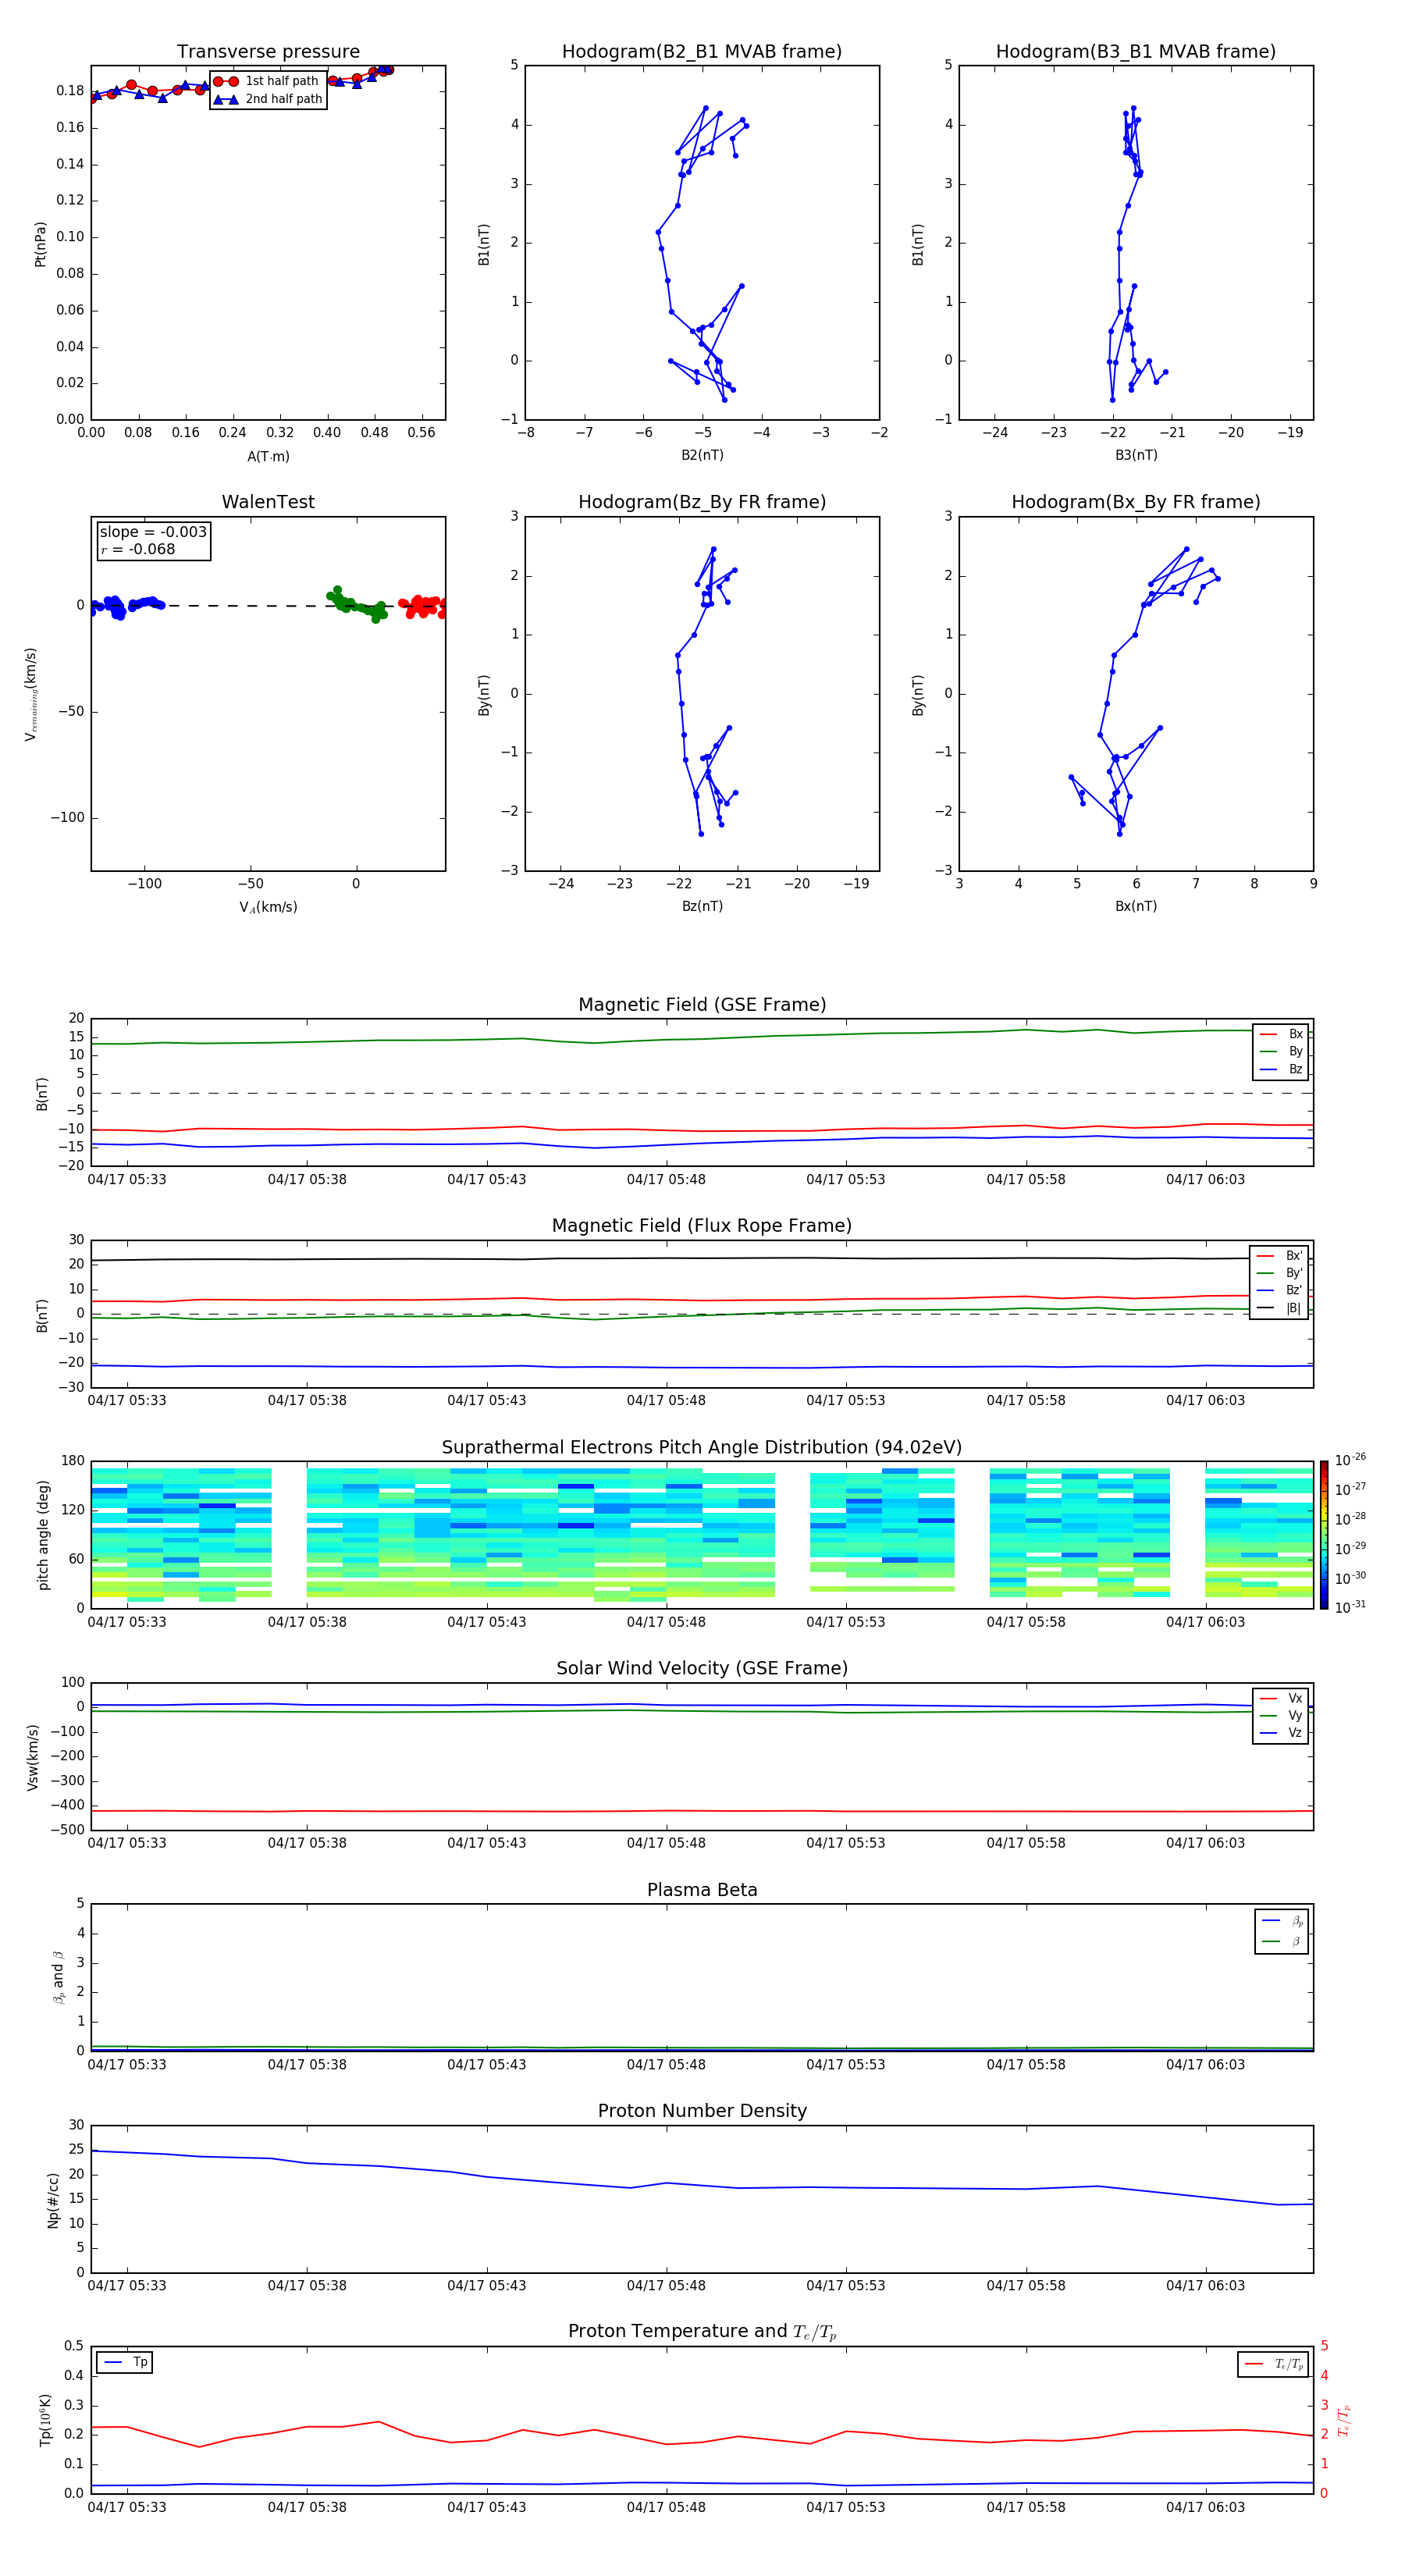Click the pitch angle colorbar
This screenshot has height=2576, width=1405.
[1324, 1535]
